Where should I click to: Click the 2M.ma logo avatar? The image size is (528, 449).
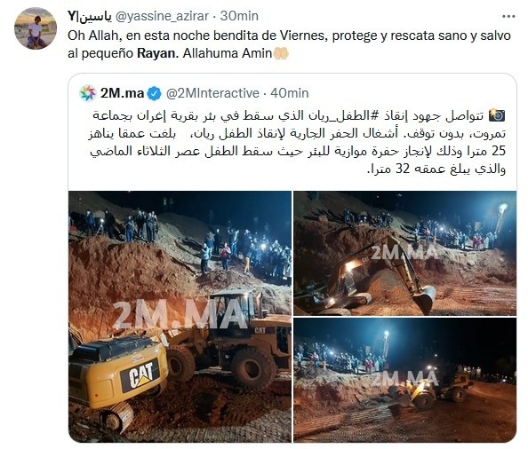[88, 93]
